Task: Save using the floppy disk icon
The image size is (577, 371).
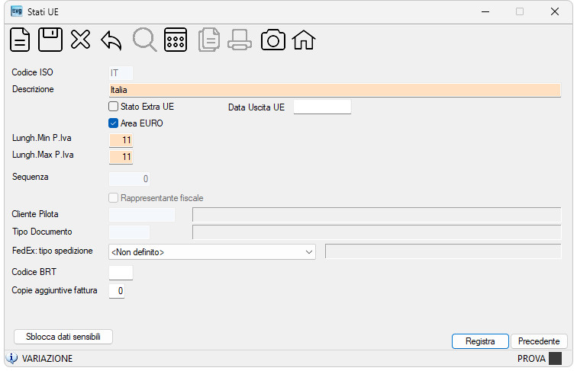Action: tap(50, 40)
